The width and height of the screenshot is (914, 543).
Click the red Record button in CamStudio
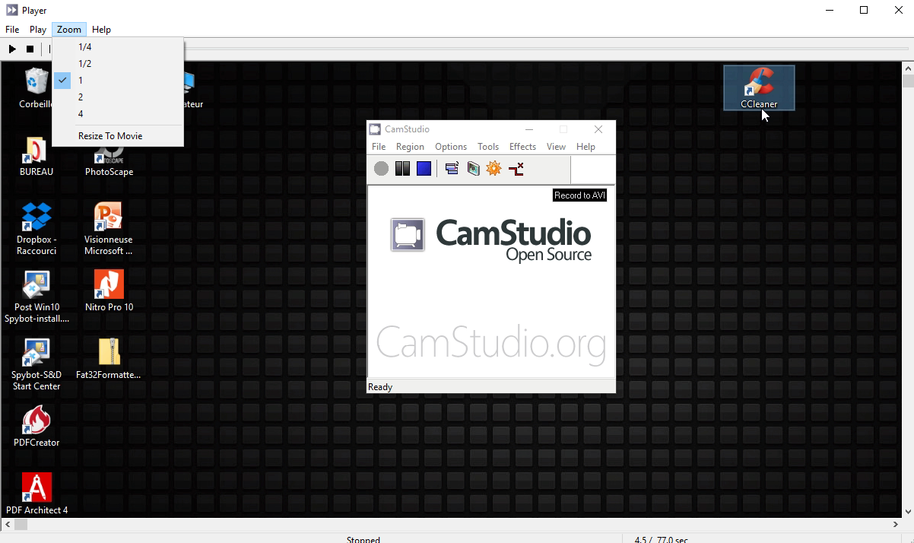pos(381,168)
